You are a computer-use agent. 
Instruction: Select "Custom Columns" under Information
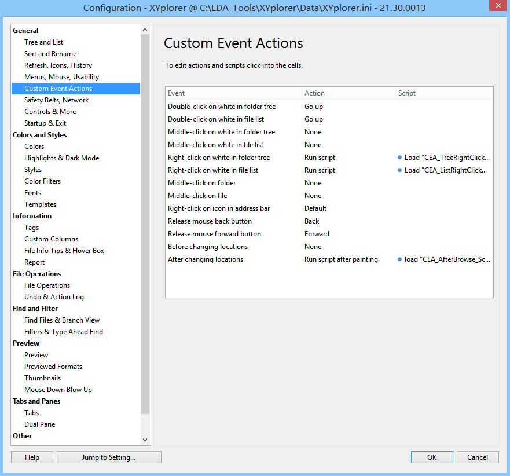[51, 239]
